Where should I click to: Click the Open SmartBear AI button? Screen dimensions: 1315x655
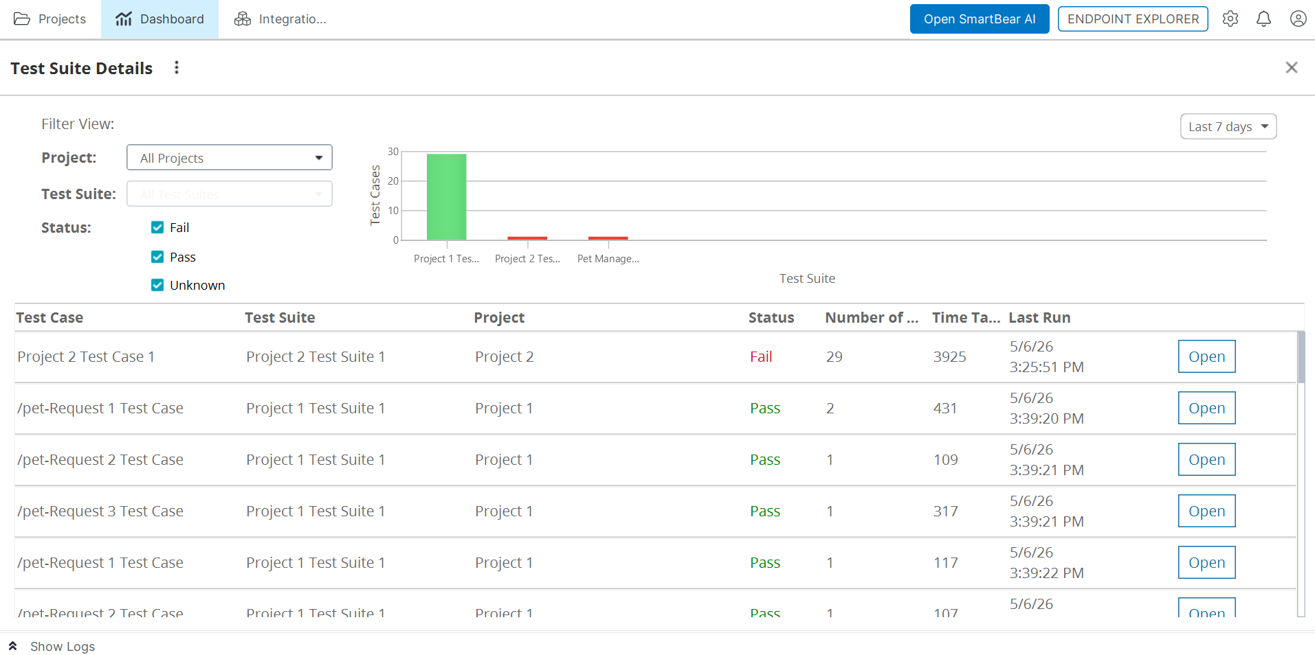tap(980, 19)
